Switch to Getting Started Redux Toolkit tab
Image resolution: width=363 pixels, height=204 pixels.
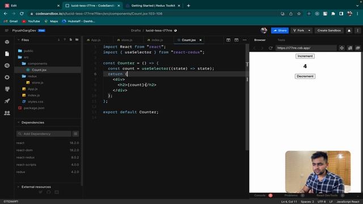(x=153, y=6)
